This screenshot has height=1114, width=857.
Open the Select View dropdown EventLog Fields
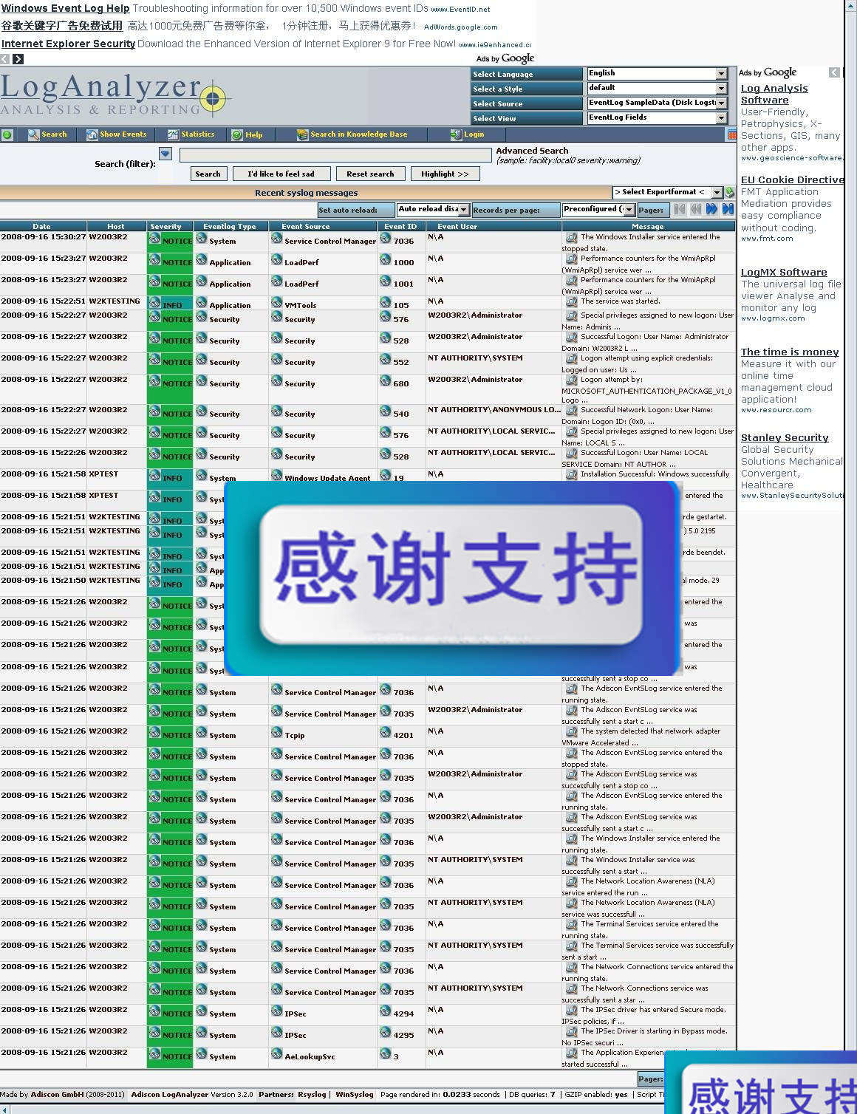[657, 118]
